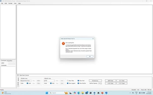Open the taskbar clock and date

coord(149,93)
